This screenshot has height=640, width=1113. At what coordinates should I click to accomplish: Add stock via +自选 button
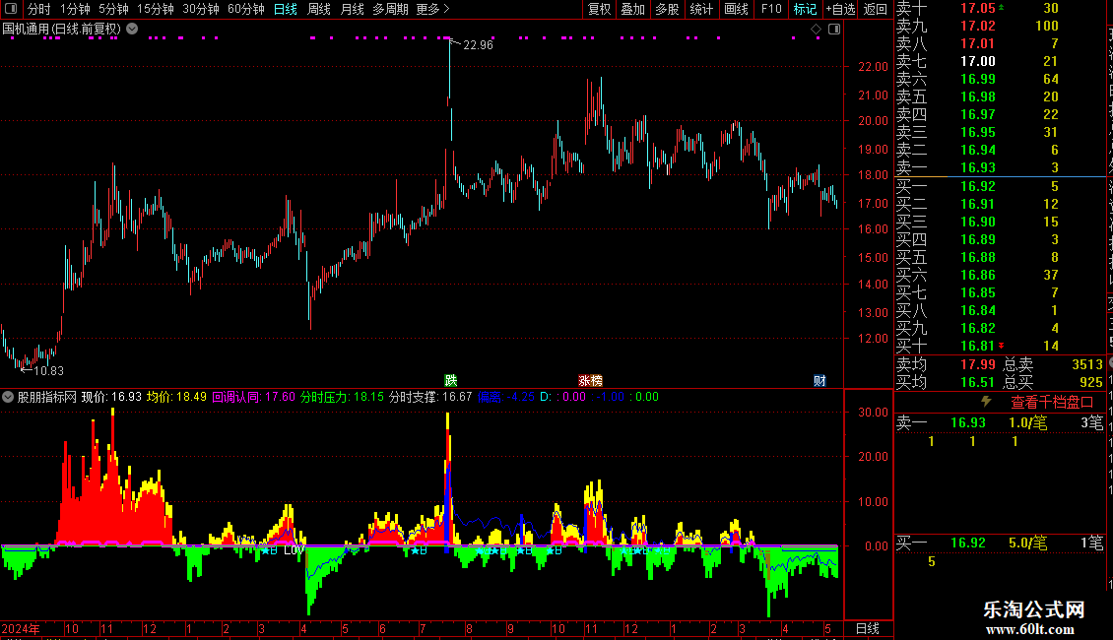point(840,9)
